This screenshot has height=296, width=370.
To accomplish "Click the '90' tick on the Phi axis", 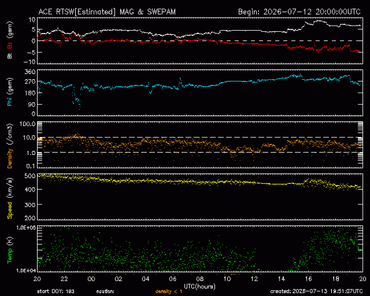I will click(x=32, y=104).
